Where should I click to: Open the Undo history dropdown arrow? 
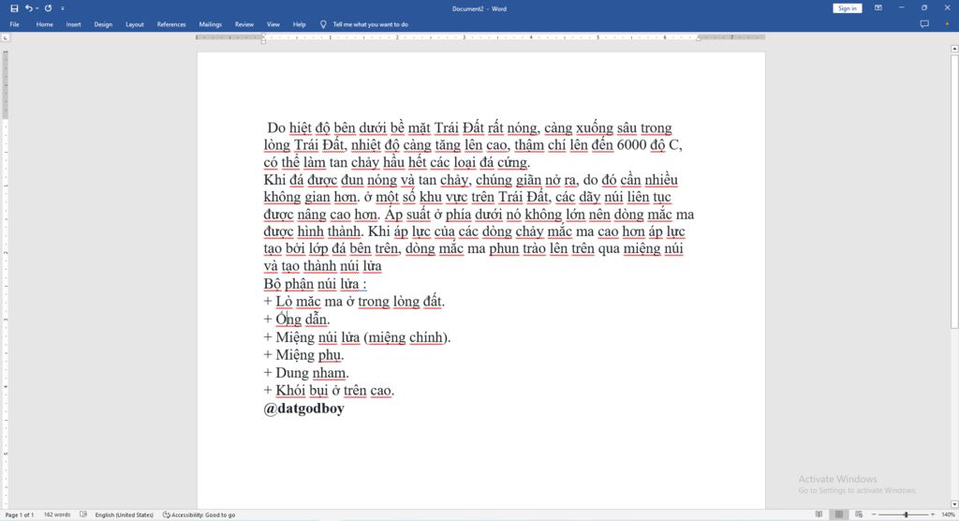coord(37,8)
